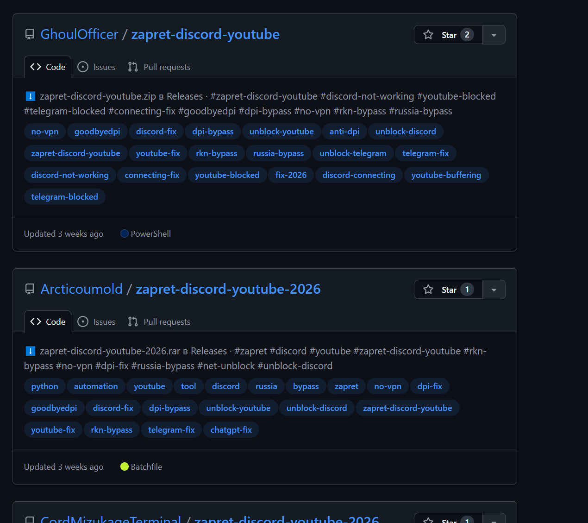The width and height of the screenshot is (588, 523).
Task: Switch to Code tab in GhoulOfficer repo
Action: pos(48,67)
